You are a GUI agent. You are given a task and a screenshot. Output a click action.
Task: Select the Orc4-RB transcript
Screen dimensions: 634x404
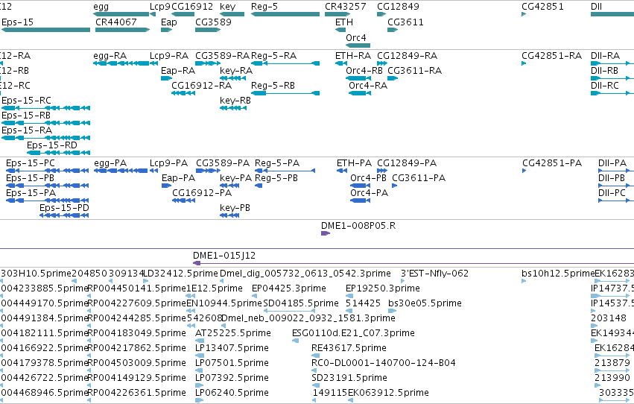358,78
